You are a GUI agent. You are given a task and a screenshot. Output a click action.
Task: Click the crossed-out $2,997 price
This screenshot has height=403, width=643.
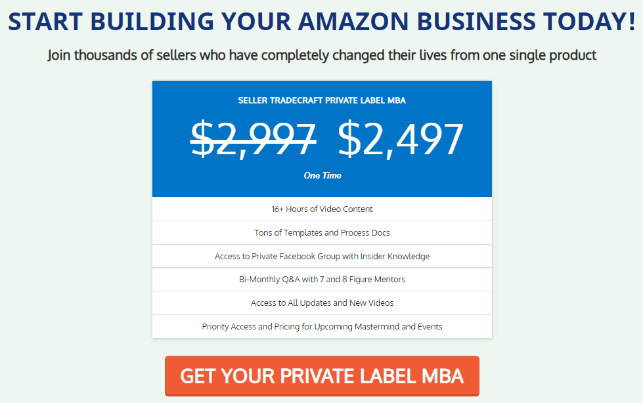point(254,139)
